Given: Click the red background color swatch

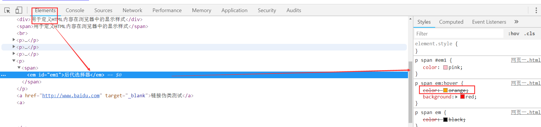Looking at the screenshot, I should point(462,97).
